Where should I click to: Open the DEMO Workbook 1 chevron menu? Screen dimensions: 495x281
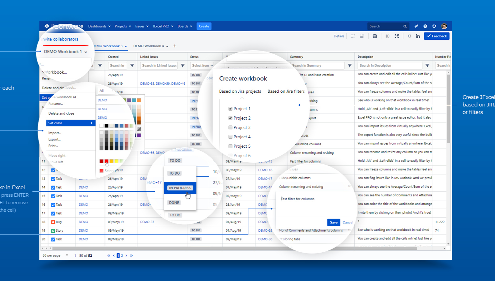click(x=86, y=52)
